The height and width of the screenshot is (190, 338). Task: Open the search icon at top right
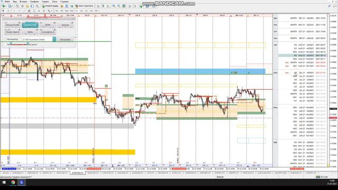click(x=330, y=6)
